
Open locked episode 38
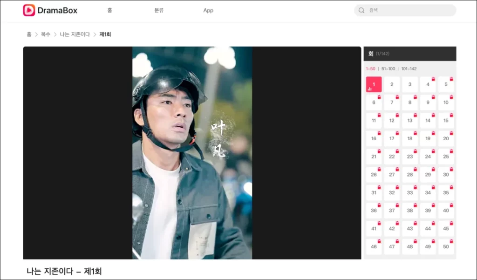(x=410, y=211)
